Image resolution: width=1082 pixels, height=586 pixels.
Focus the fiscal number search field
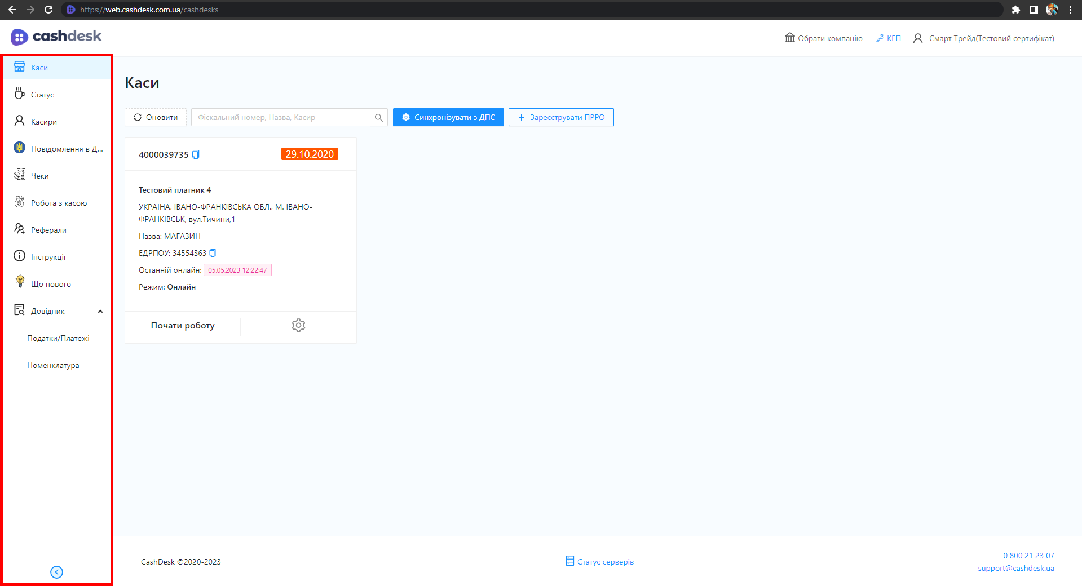(280, 117)
